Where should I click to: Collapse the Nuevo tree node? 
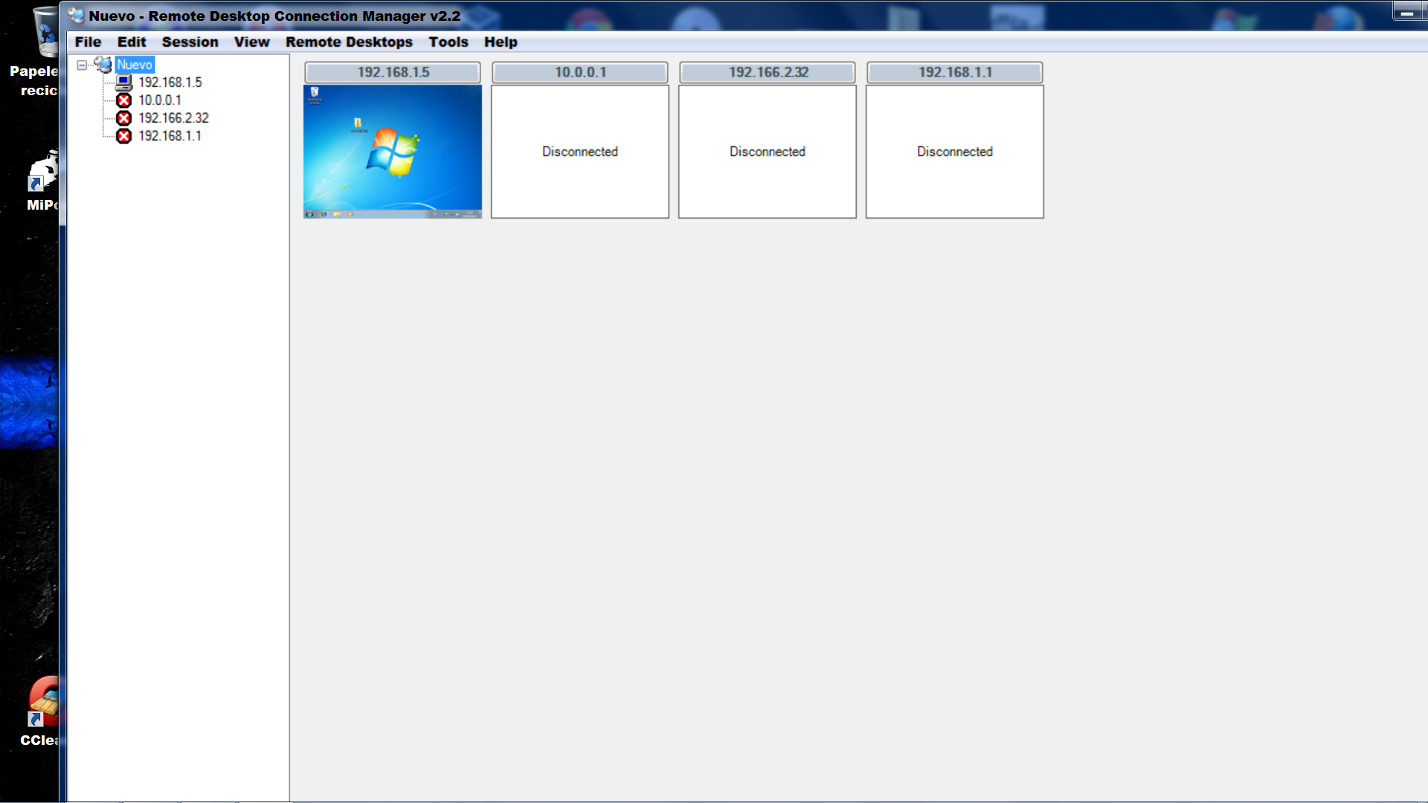(82, 65)
